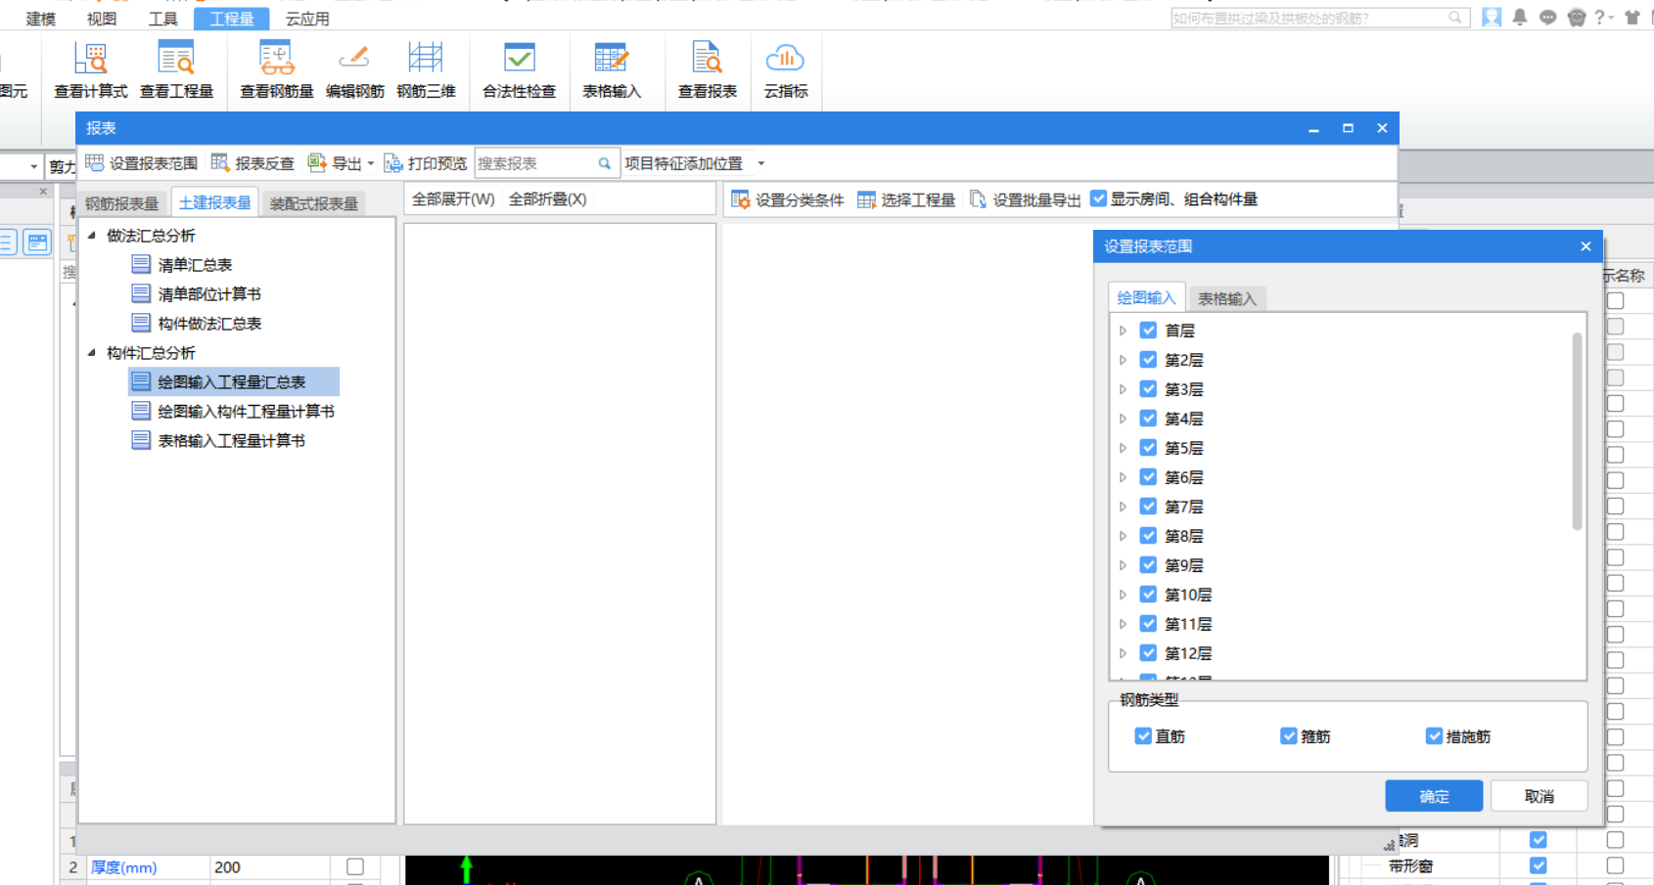Uncheck the 第5层 floor checkbox

coord(1149,448)
